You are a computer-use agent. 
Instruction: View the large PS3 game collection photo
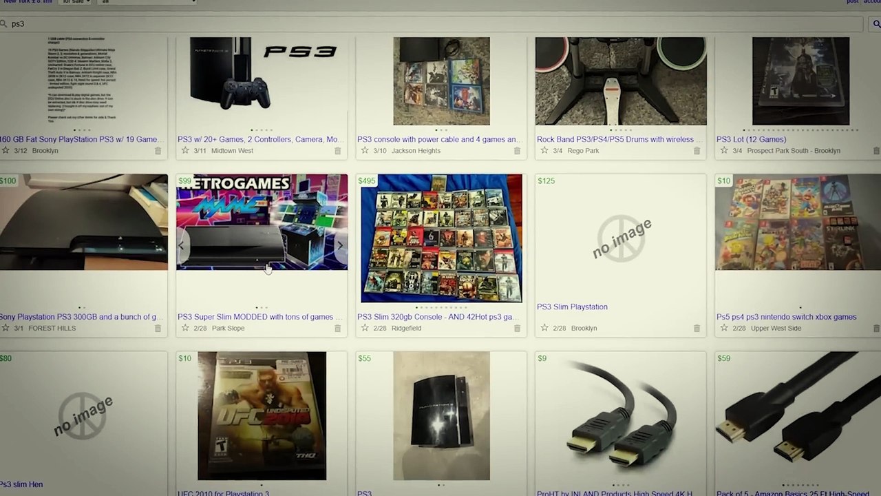pyautogui.click(x=441, y=238)
